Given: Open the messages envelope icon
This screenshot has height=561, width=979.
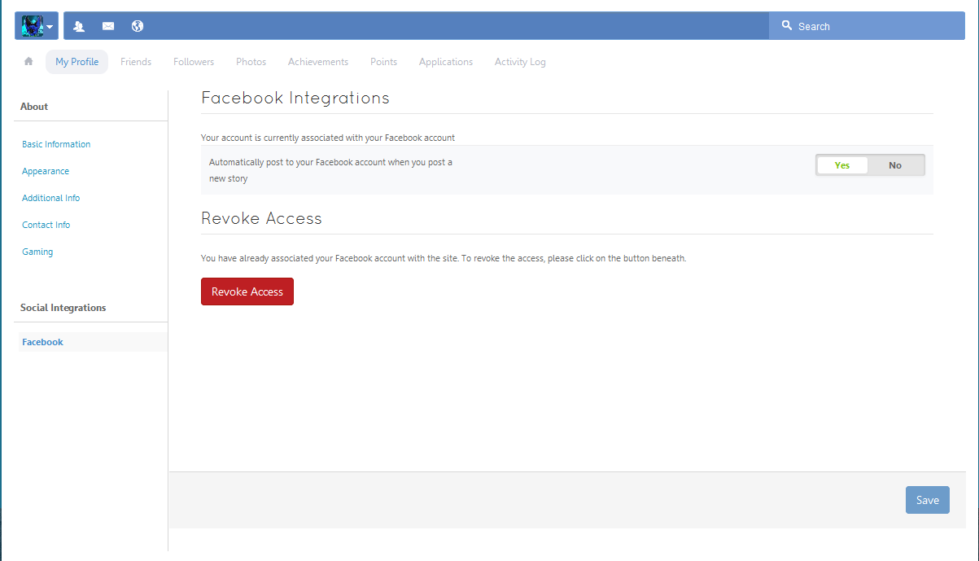Looking at the screenshot, I should (x=108, y=26).
